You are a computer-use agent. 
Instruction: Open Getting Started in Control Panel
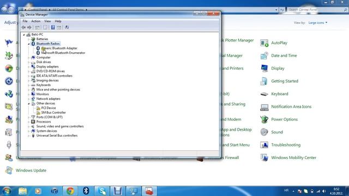point(285,81)
